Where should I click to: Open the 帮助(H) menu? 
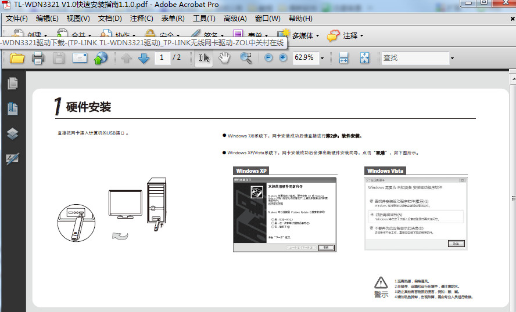[300, 19]
